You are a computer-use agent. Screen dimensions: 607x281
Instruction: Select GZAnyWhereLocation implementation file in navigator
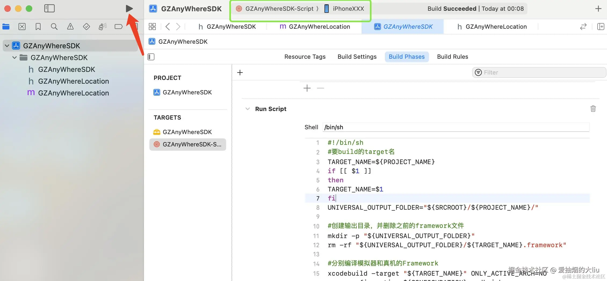pyautogui.click(x=74, y=93)
